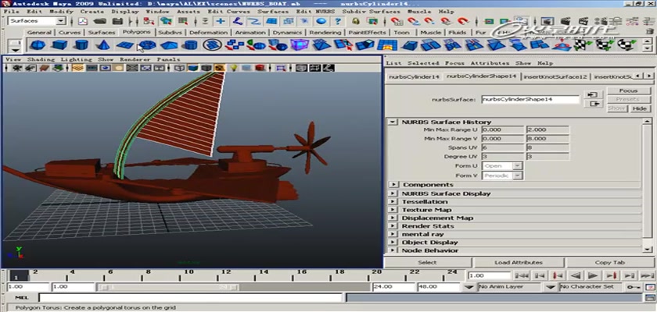Click the glowing purple cube shelf icon
The width and height of the screenshot is (657, 312).
pos(300,44)
